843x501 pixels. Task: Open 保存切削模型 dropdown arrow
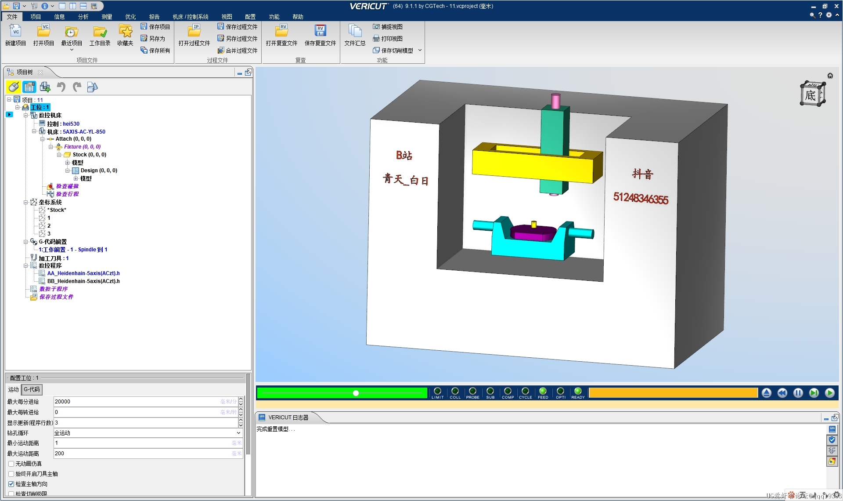pos(420,51)
